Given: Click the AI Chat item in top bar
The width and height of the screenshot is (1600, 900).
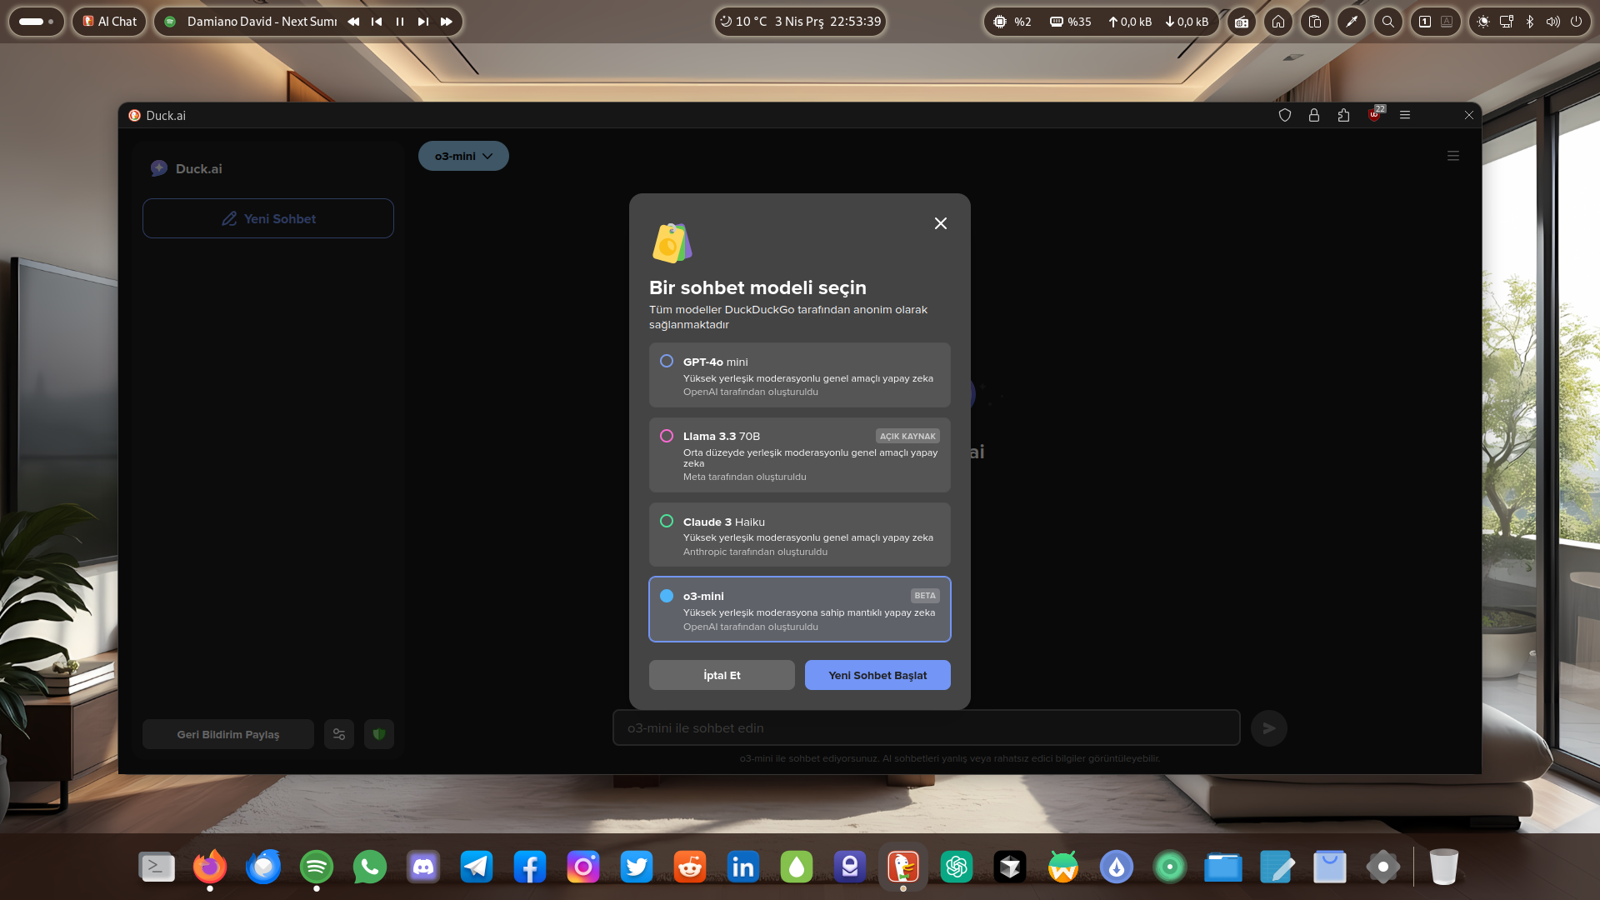Looking at the screenshot, I should pos(109,22).
